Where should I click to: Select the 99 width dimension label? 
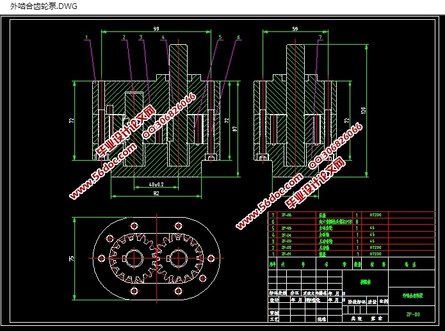point(156,29)
